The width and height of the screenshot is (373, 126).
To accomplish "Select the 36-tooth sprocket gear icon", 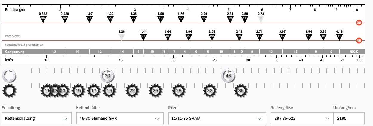I will (241, 91).
